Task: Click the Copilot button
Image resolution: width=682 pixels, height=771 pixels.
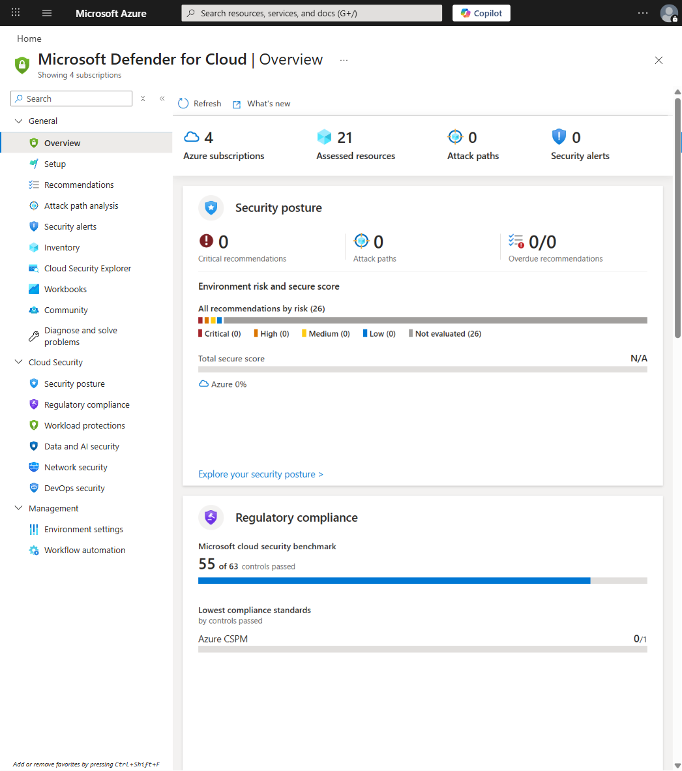Action: 481,13
